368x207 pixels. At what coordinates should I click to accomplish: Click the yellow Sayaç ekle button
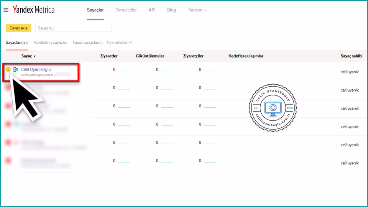tap(18, 28)
